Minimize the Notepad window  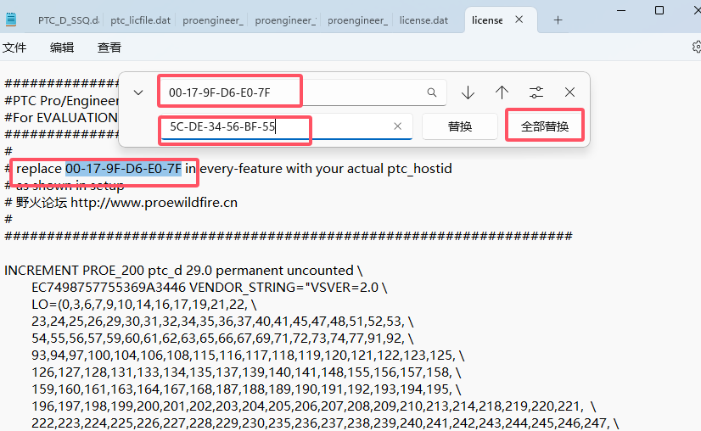tap(621, 10)
